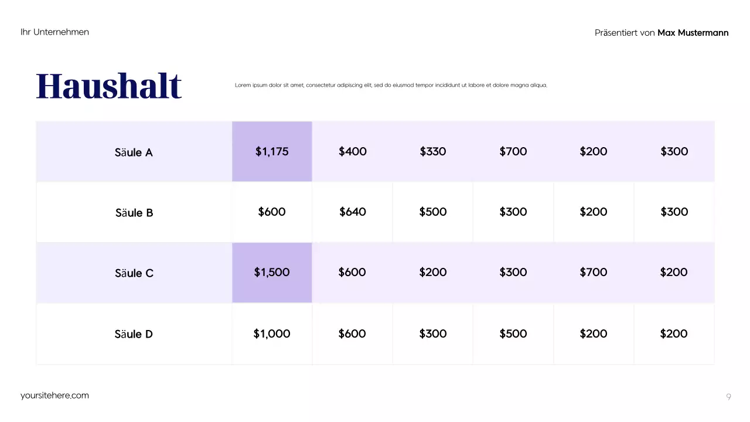
Task: Select the Säule C row label
Action: point(134,273)
